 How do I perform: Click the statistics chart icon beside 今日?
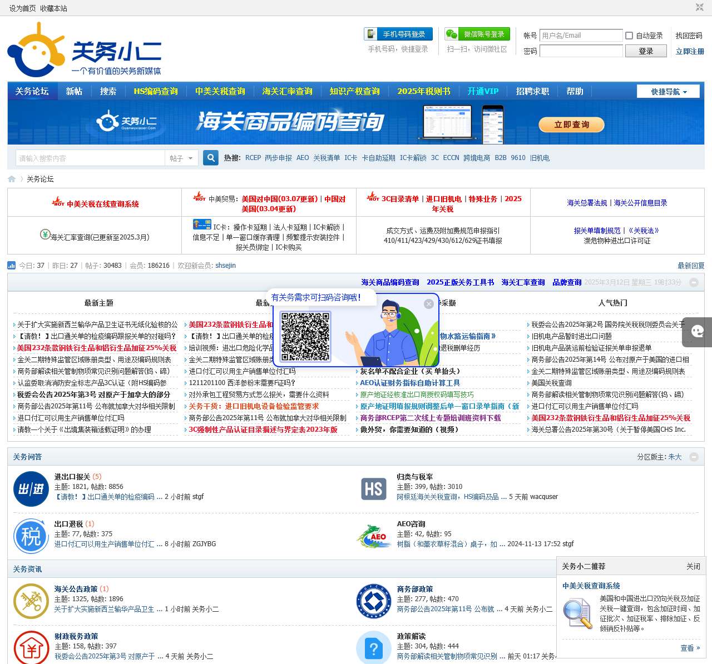[x=12, y=266]
